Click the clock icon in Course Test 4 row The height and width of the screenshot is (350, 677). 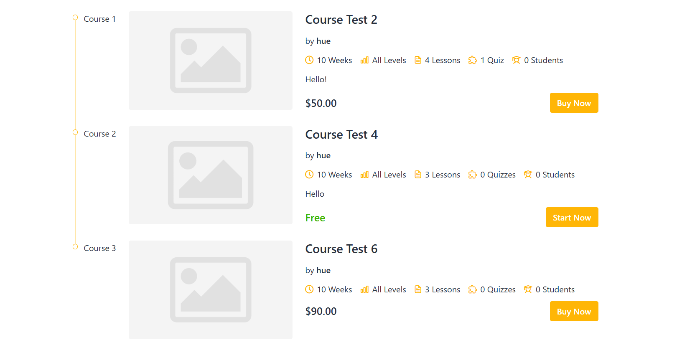[x=309, y=175]
